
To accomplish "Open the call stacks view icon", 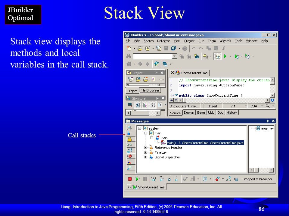I will click(129, 133).
